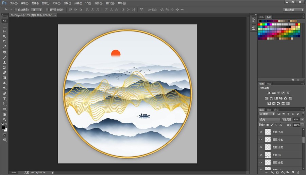Screen dimensions: 306x175
Task: Toggle layer filter switch in Layers panel
Action: coord(303,114)
